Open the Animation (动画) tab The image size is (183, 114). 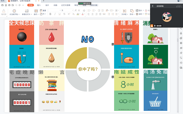55,5
